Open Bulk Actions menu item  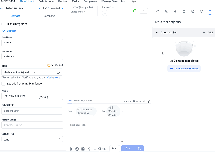click(46, 1)
